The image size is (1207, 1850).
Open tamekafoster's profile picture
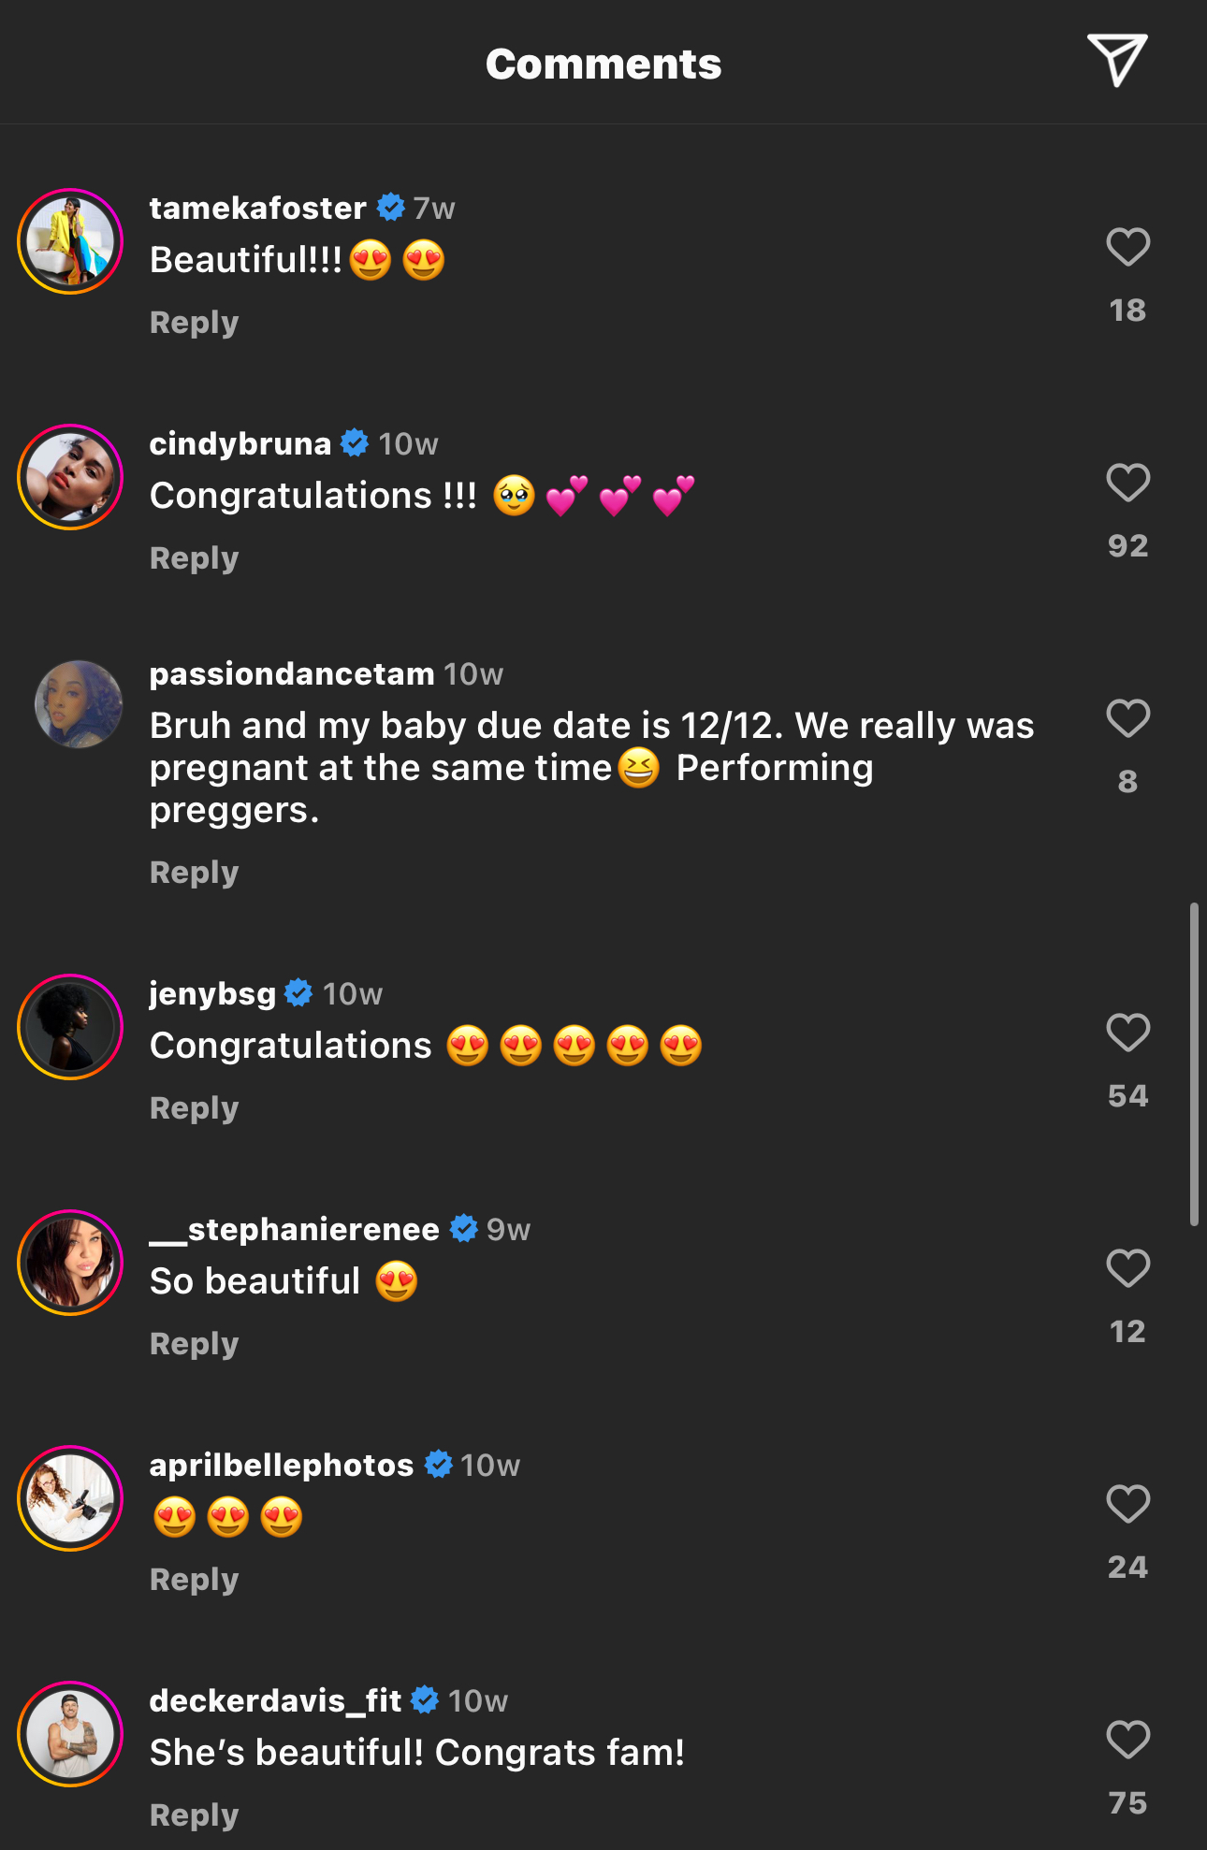pos(70,241)
